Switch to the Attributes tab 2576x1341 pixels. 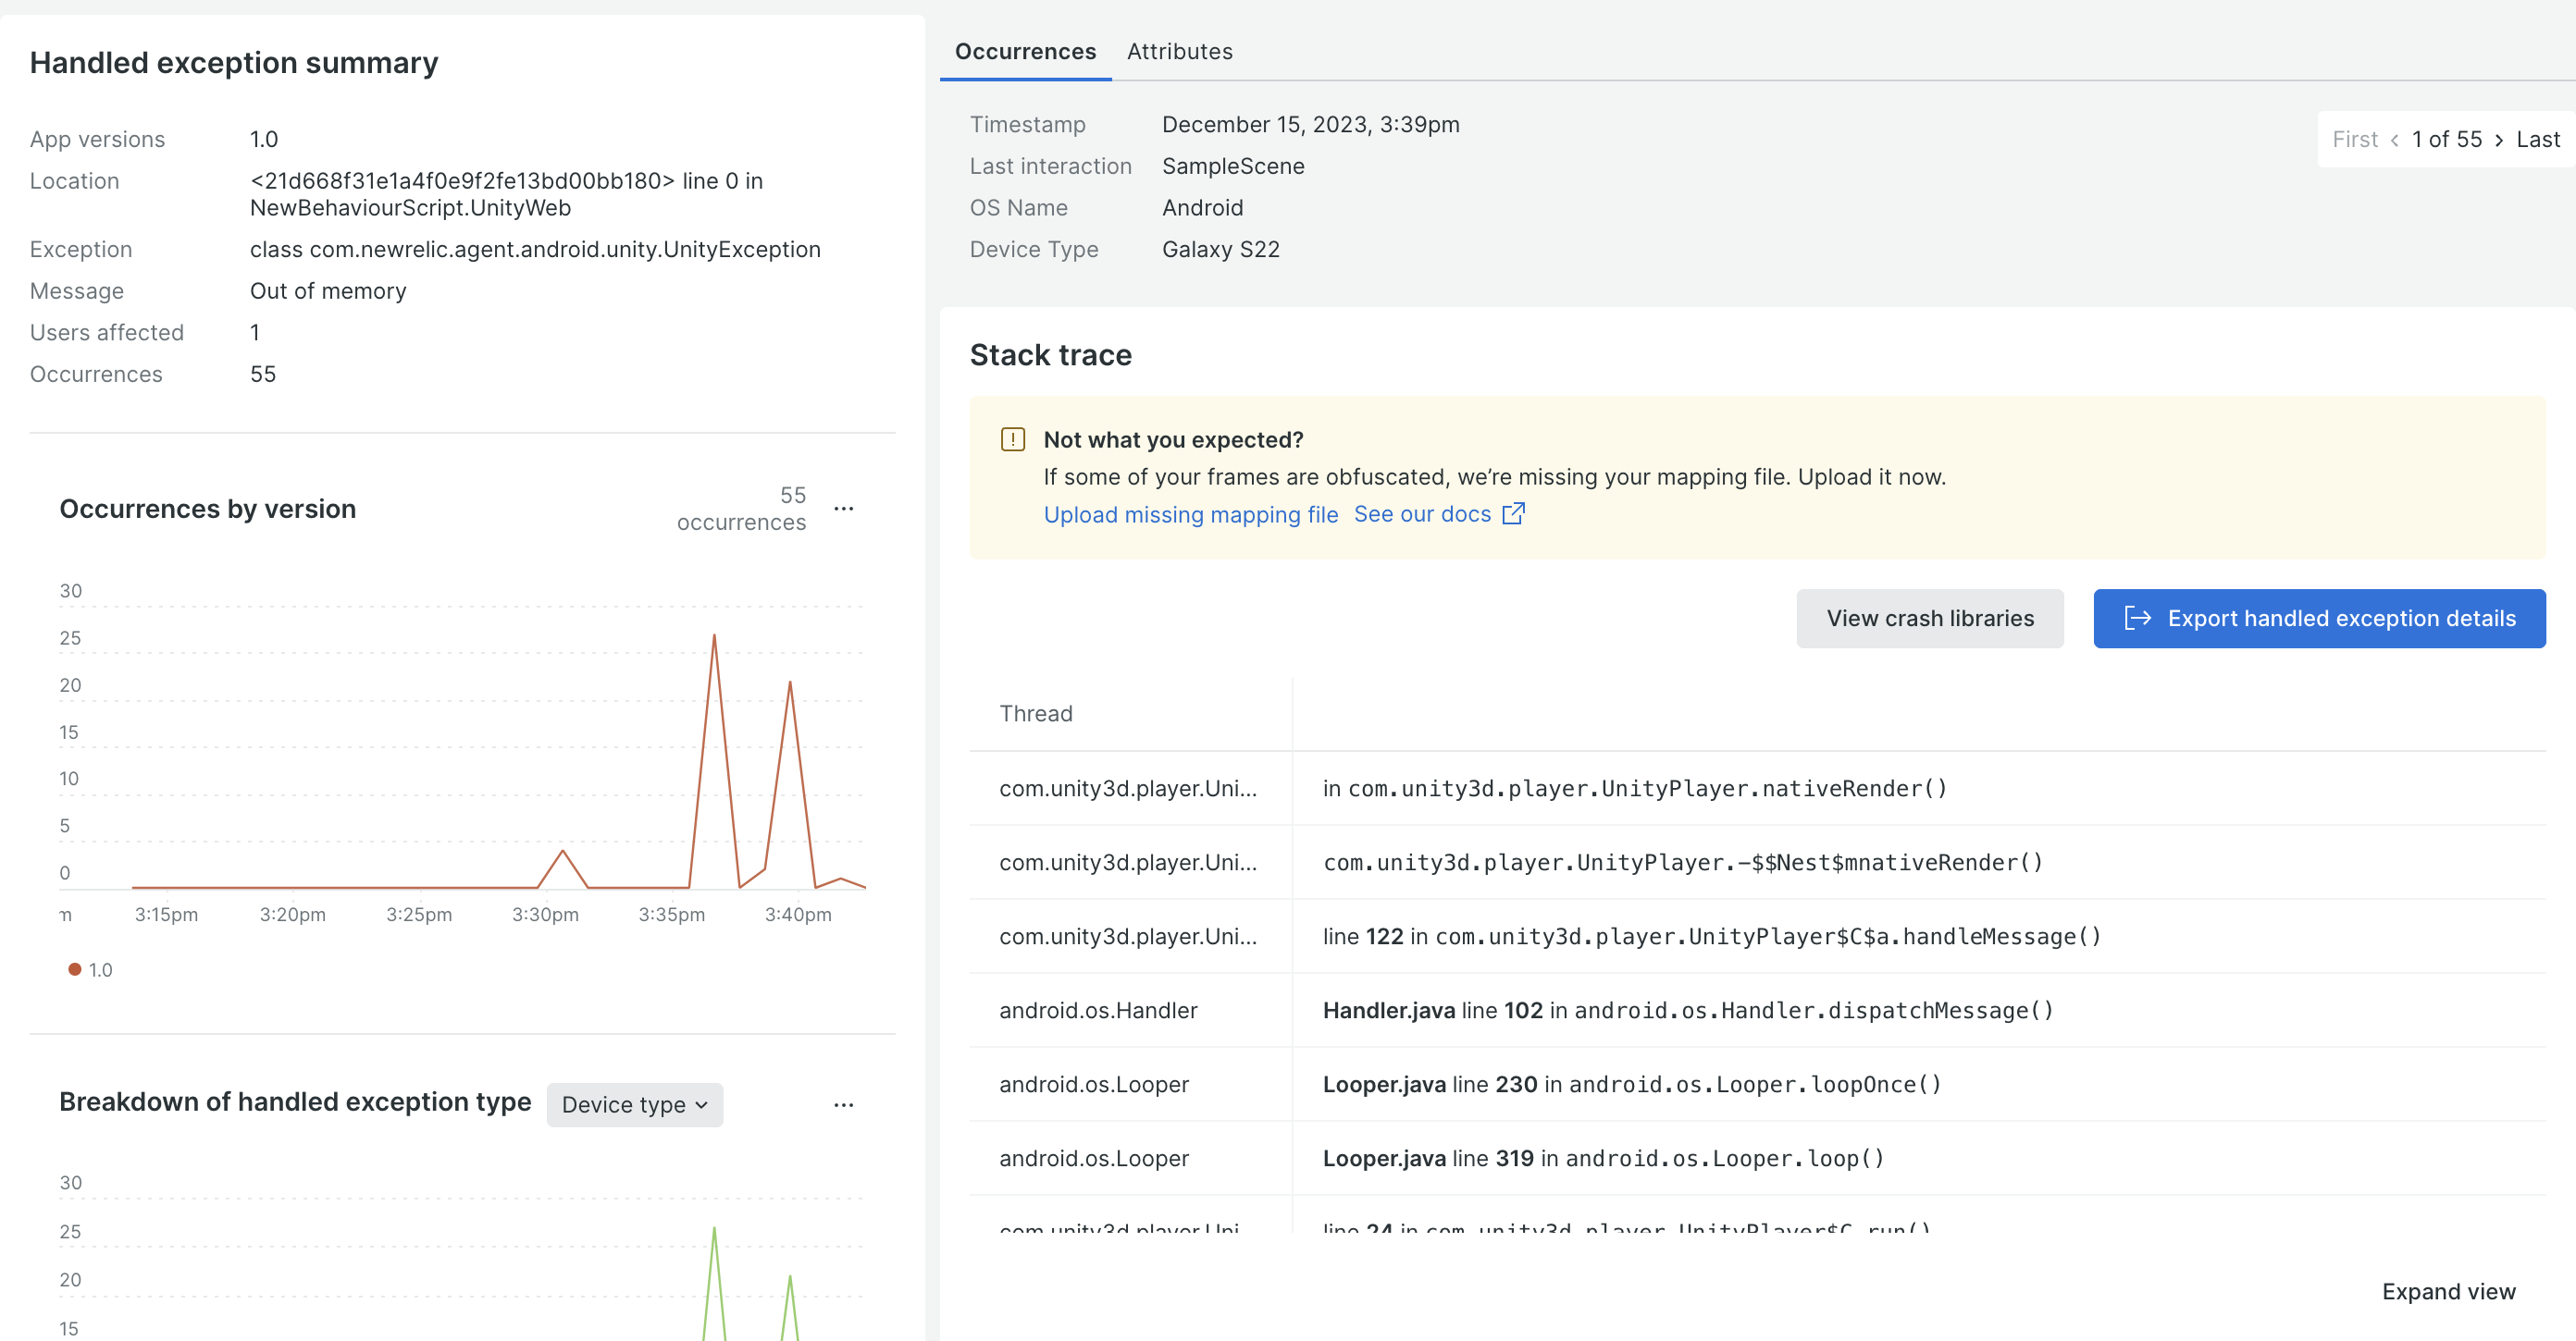coord(1179,51)
